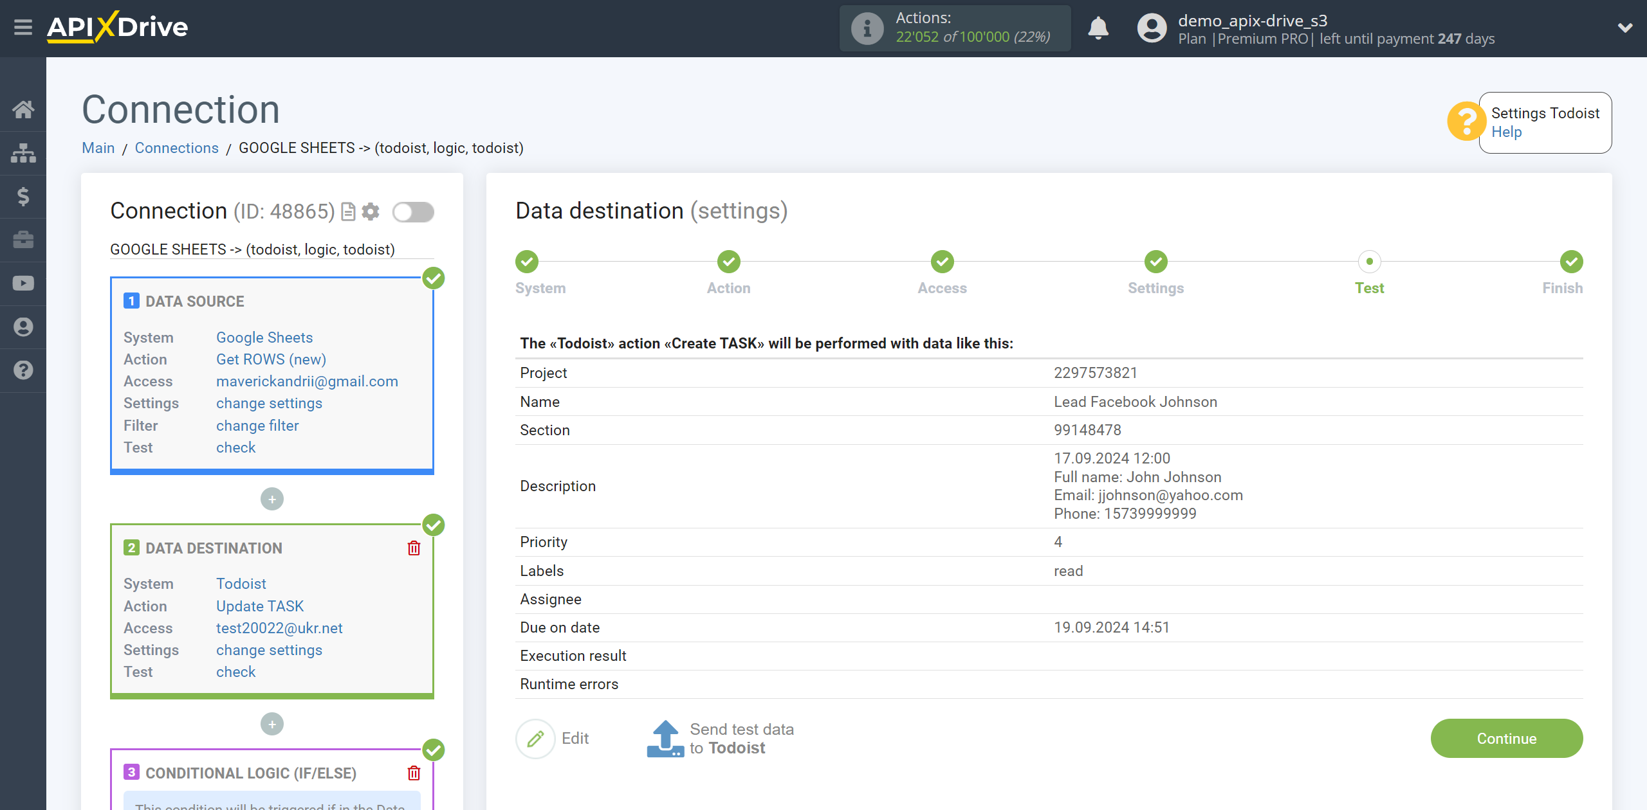Go to Main breadcrumb

point(98,148)
